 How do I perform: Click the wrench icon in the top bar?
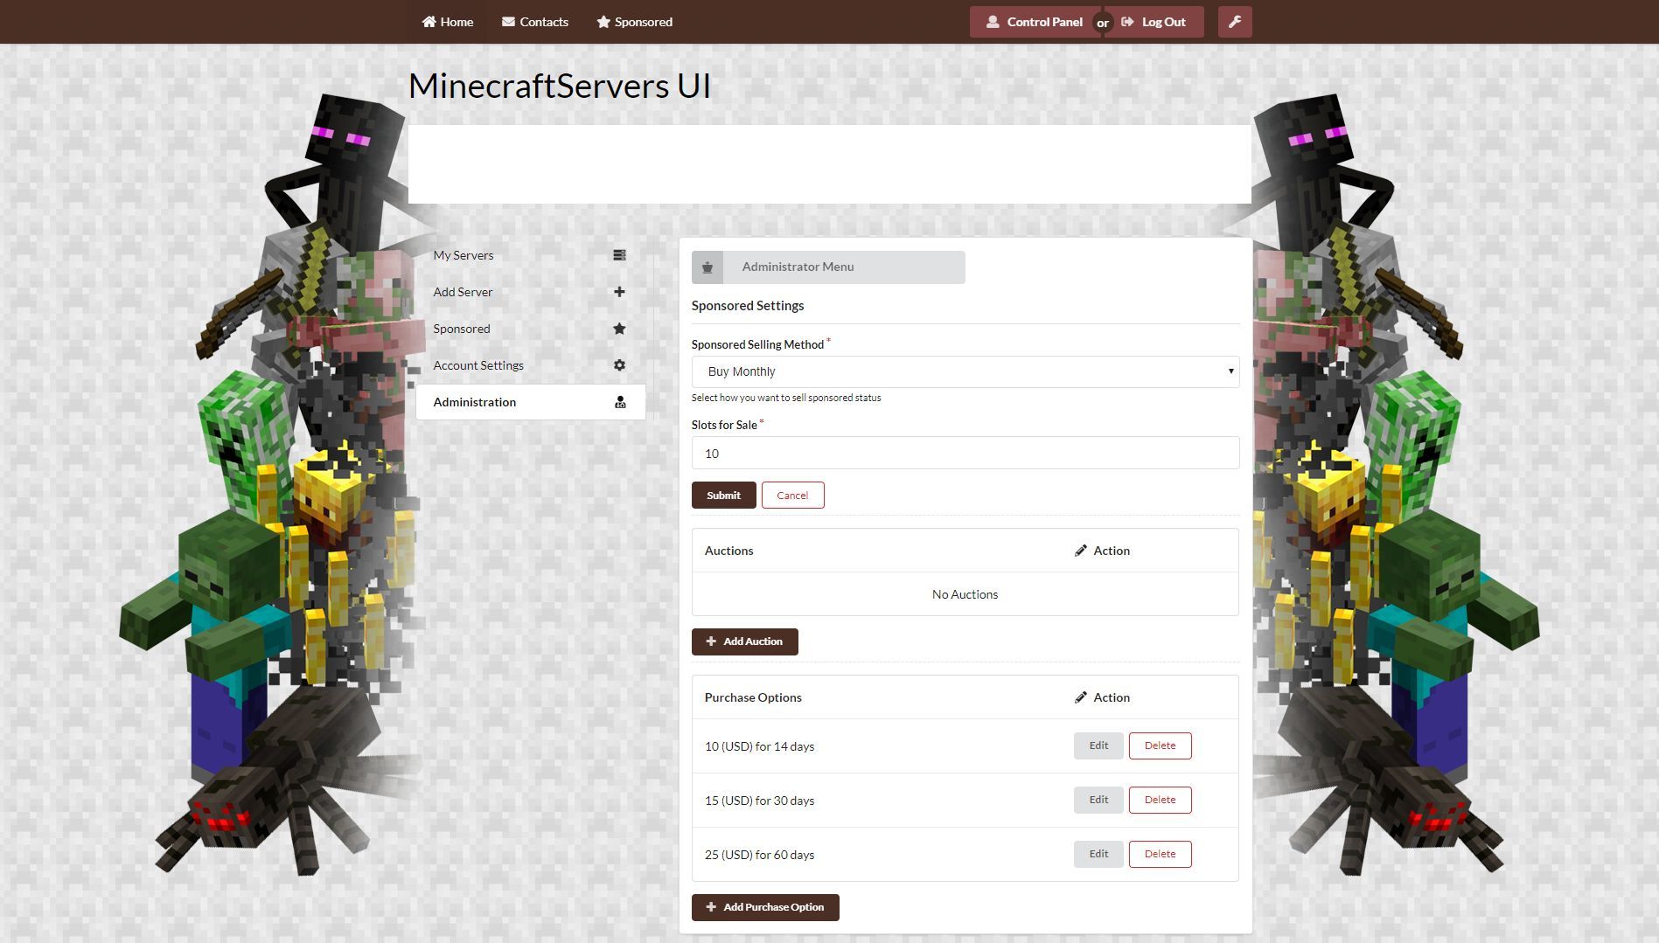click(x=1234, y=22)
